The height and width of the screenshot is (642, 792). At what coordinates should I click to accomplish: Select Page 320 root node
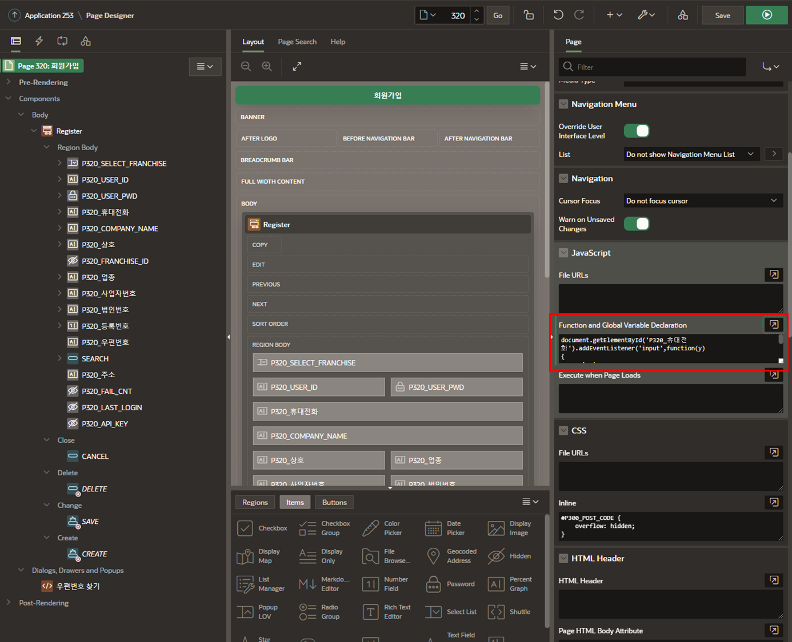pos(43,66)
